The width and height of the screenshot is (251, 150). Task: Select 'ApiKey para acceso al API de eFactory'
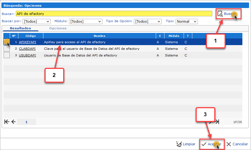click(x=75, y=42)
